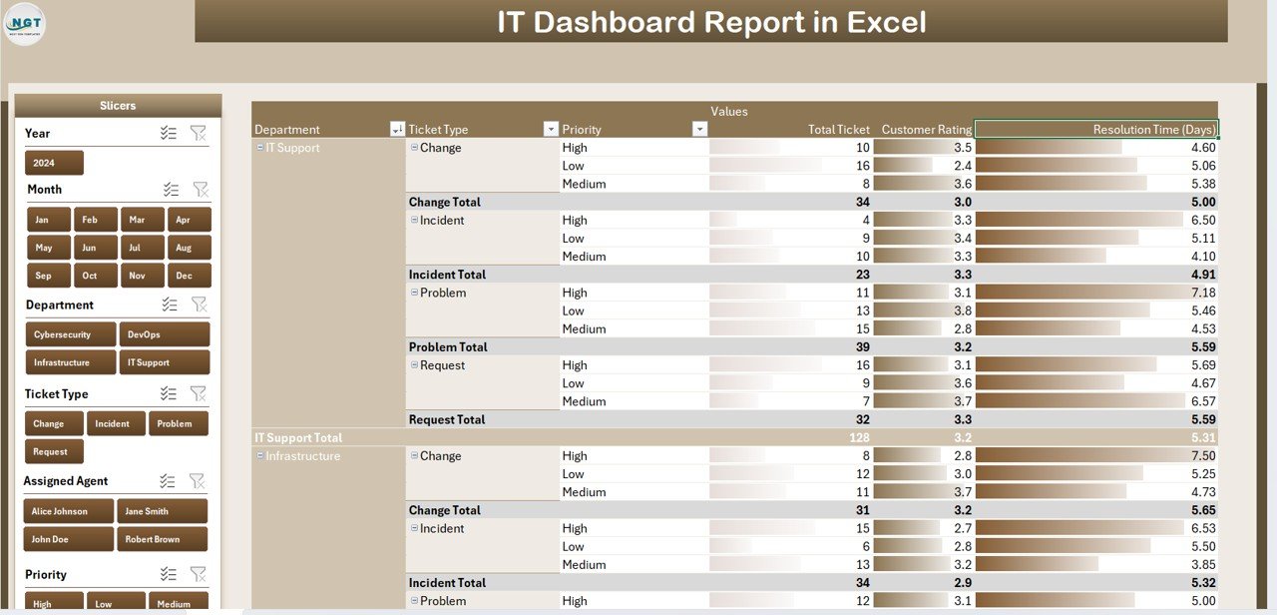1277x615 pixels.
Task: Clear the filter on the Priority slicer
Action: coord(200,573)
